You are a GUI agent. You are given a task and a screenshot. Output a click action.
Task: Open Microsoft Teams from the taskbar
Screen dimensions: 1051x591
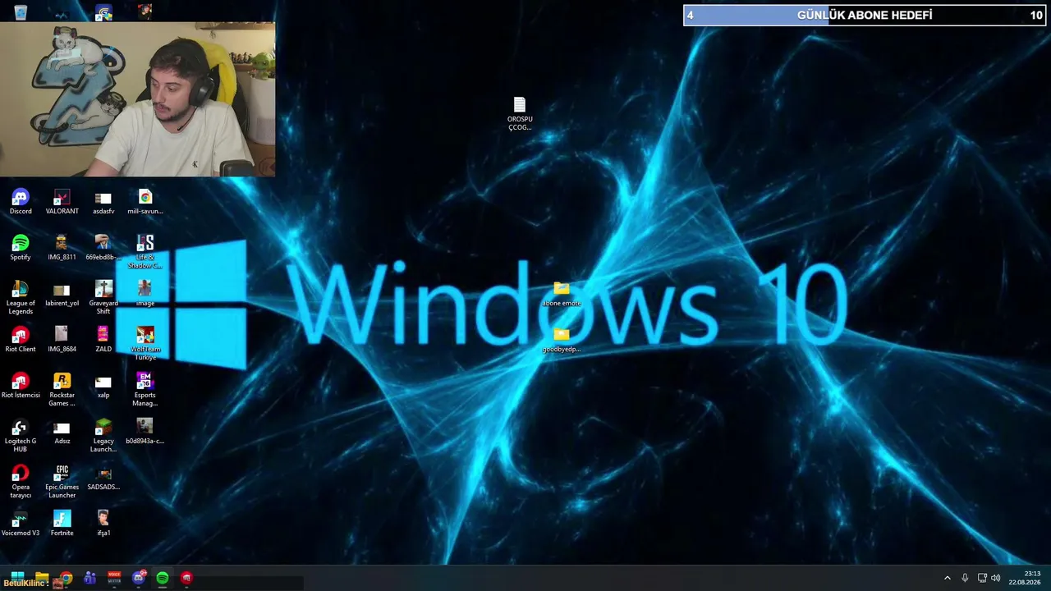90,578
